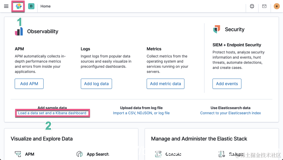This screenshot has height=160, width=283.
Task: Open the help menu lifebuoy icon
Action: 252,6
